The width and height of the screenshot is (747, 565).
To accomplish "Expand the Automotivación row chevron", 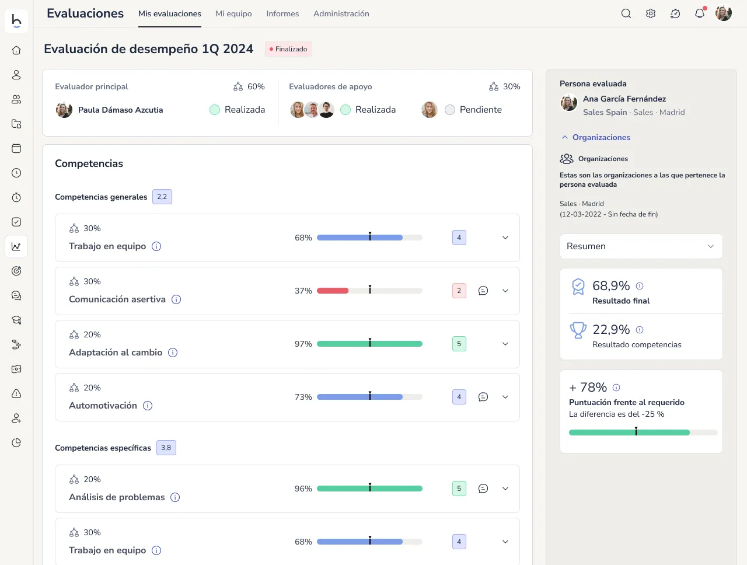I will click(x=505, y=397).
